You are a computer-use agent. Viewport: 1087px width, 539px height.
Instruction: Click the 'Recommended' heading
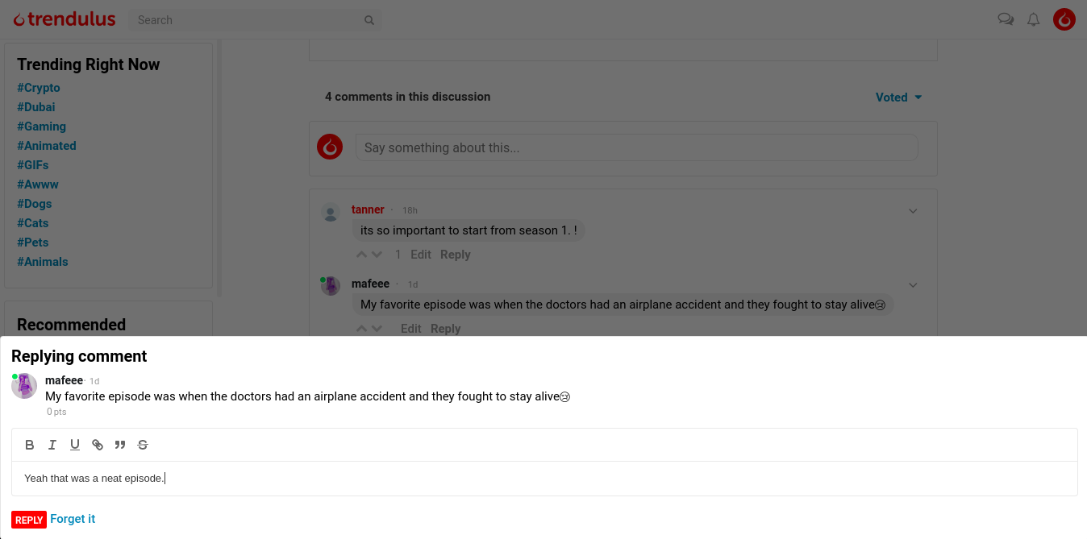click(72, 325)
